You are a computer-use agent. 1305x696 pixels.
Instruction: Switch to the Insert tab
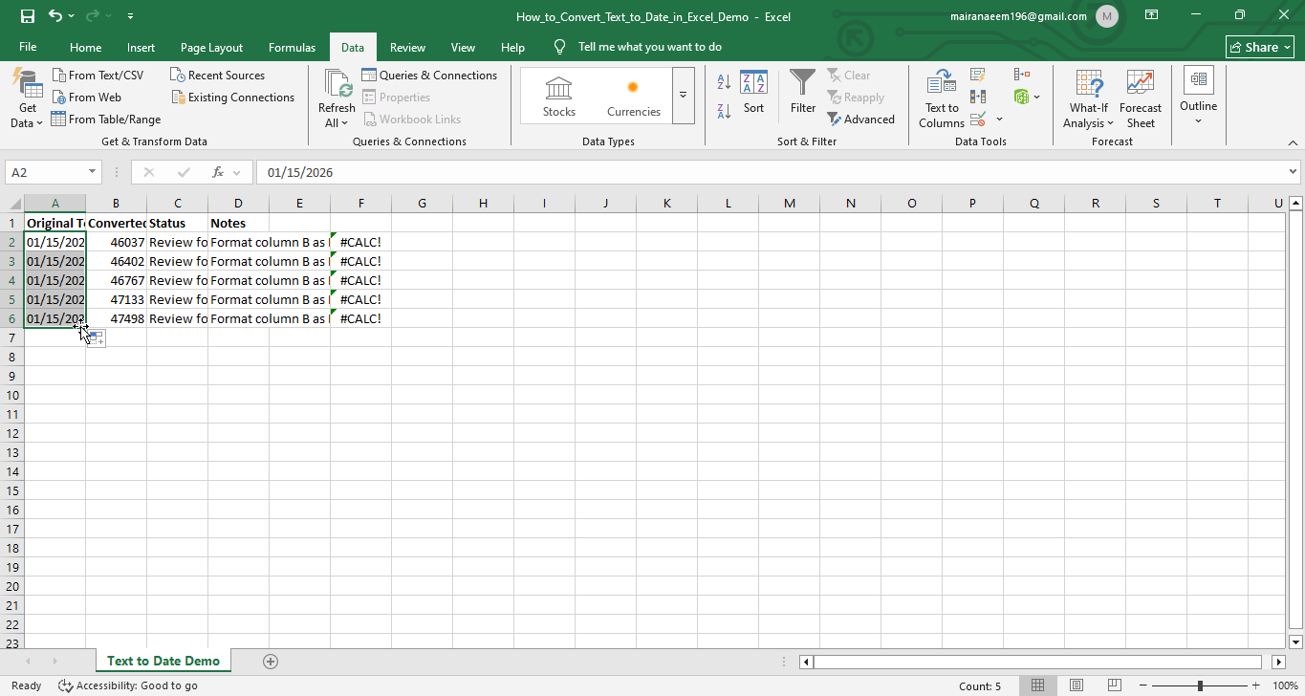(141, 47)
